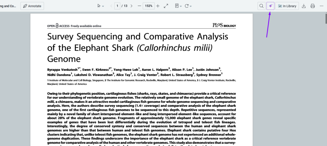Open the more options ellipsis menu
This screenshot has width=327, height=146.
pos(321,6)
